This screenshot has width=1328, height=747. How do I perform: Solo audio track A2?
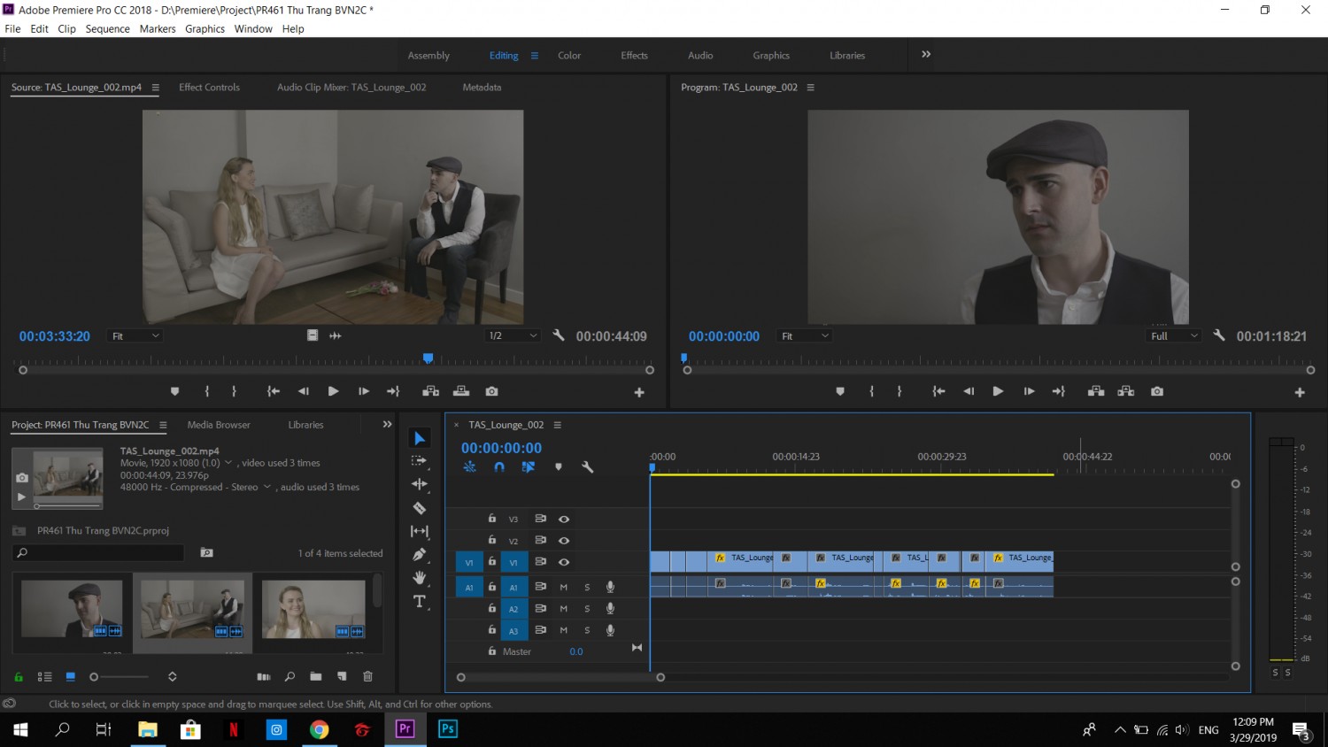click(x=587, y=608)
